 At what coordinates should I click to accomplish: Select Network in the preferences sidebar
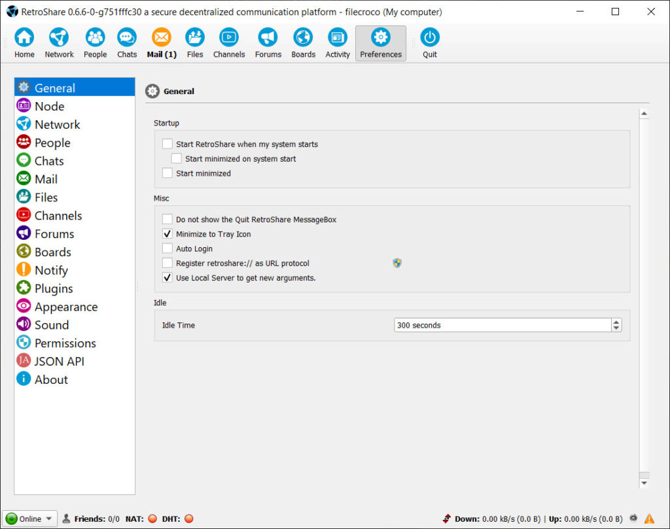[x=75, y=124]
